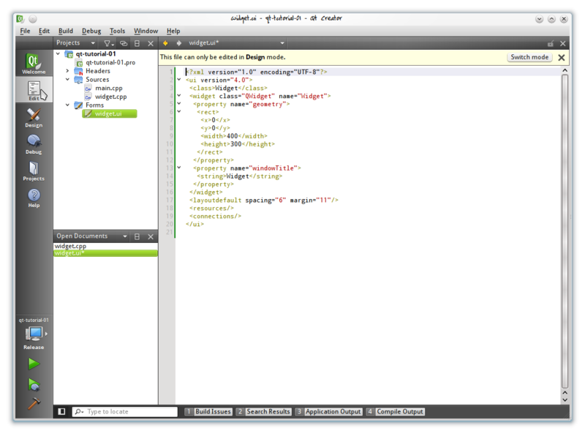Viewport: 585px width, 434px height.
Task: Click the green Run button
Action: [x=34, y=364]
